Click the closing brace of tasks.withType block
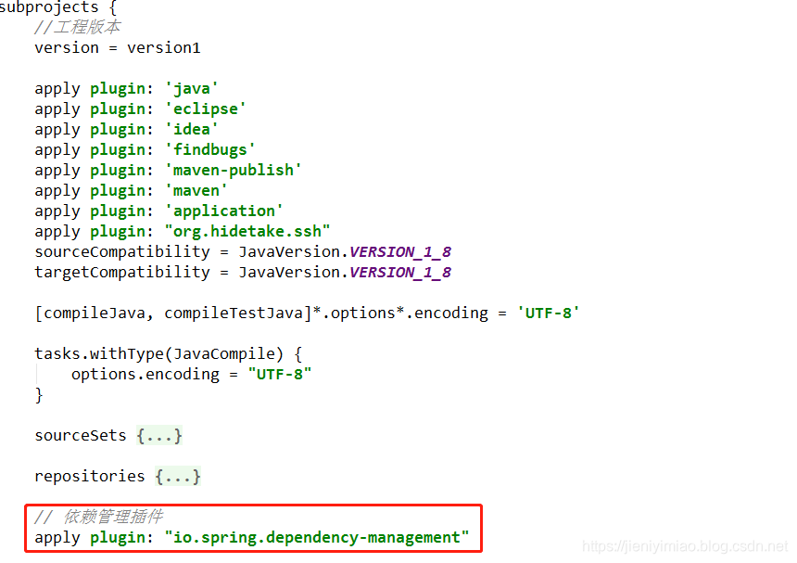Viewport: 797px width, 563px height. click(x=39, y=395)
